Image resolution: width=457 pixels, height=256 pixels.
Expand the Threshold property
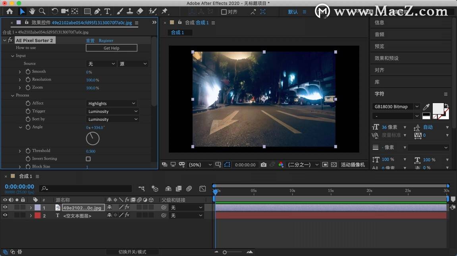20,151
